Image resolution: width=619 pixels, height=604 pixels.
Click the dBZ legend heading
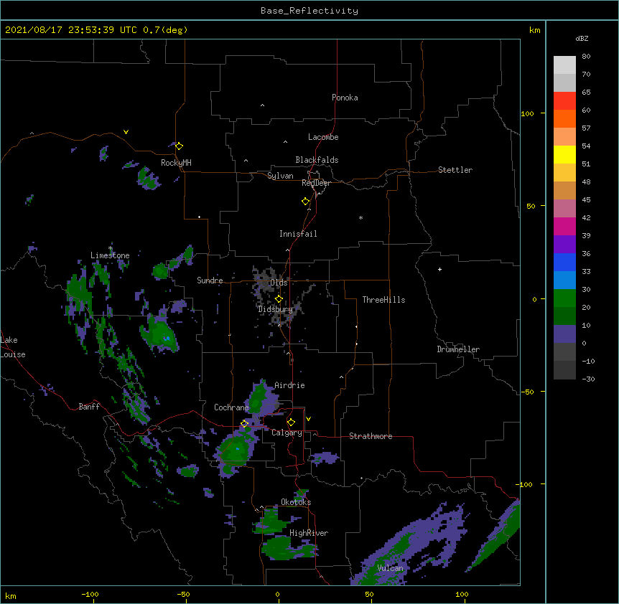(x=582, y=39)
